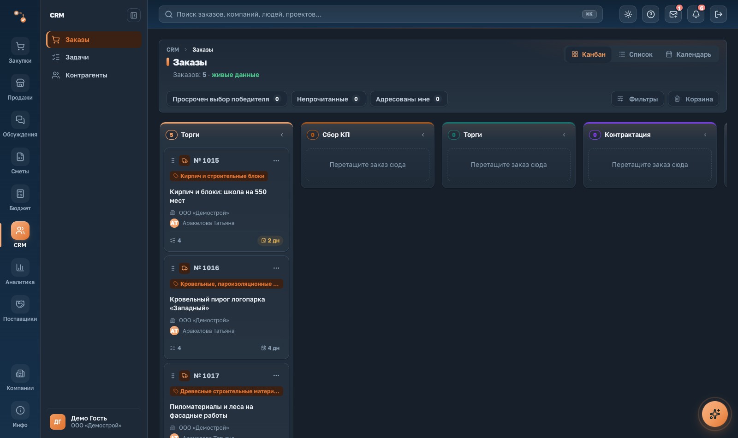Switch to Календарь view

click(x=688, y=54)
